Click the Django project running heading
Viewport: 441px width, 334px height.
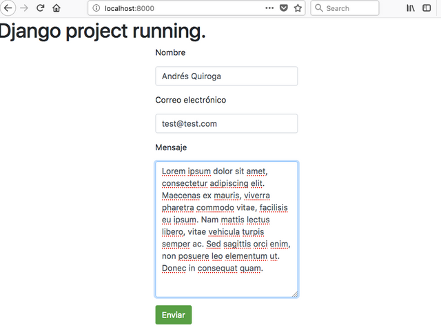103,31
